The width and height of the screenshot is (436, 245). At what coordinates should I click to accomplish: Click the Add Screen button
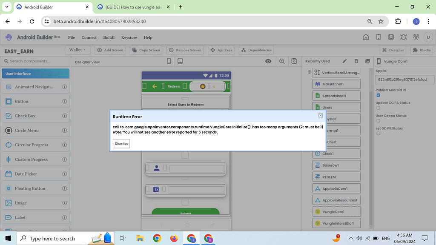coord(110,50)
